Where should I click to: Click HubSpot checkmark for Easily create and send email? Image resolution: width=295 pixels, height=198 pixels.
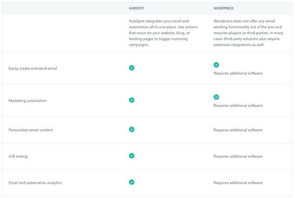pyautogui.click(x=131, y=68)
